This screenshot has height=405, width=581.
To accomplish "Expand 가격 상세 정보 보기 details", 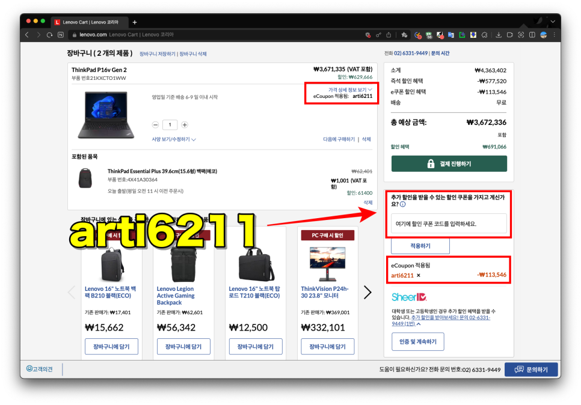I will click(x=350, y=90).
